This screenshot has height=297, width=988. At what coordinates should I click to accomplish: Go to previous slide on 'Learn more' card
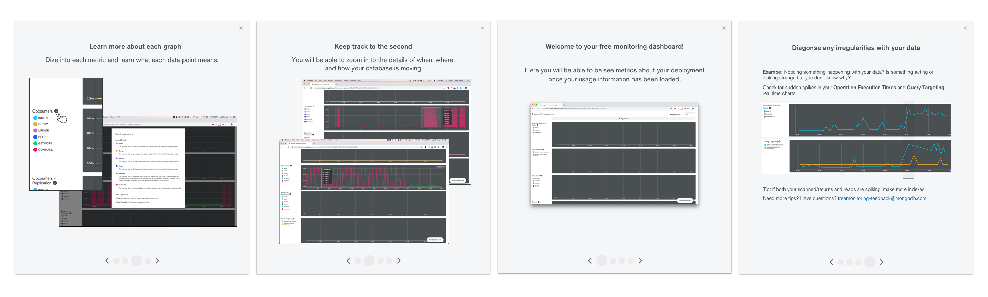point(107,261)
